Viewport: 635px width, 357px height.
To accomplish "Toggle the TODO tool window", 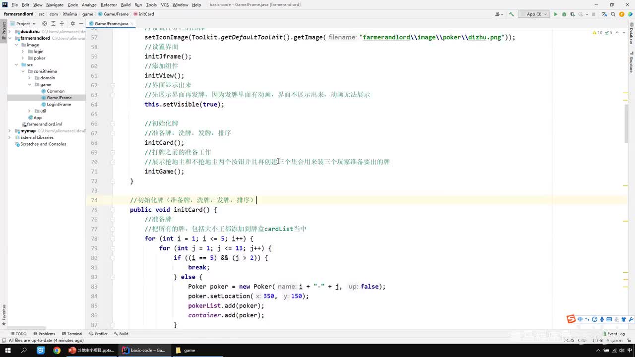I will [x=18, y=334].
